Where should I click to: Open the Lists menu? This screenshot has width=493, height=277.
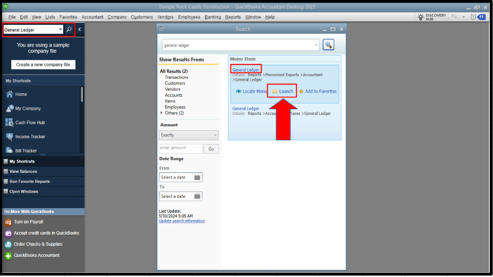(x=50, y=17)
